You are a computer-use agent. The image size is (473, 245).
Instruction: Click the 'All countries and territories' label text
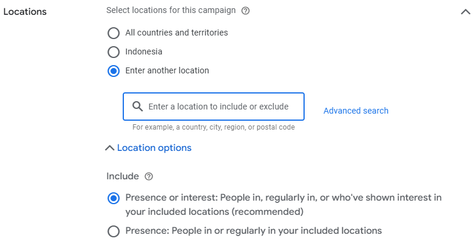(x=177, y=33)
